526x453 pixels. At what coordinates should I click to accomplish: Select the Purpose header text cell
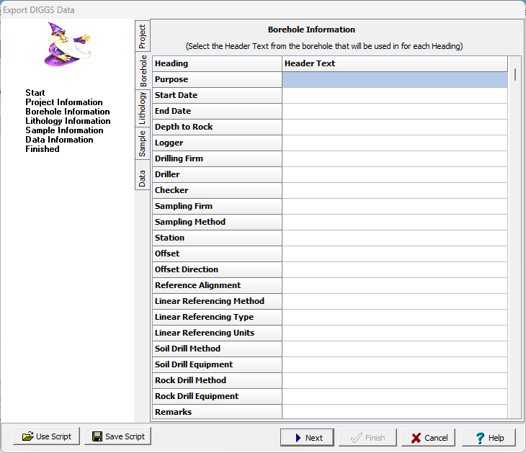click(394, 79)
